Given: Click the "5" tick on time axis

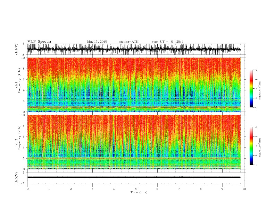Looking at the screenshot, I should [136, 189].
